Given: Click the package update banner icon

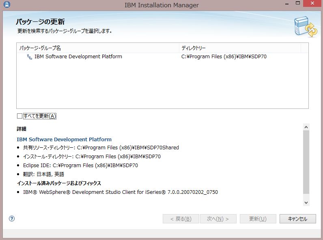Looking at the screenshot, I should 306,27.
